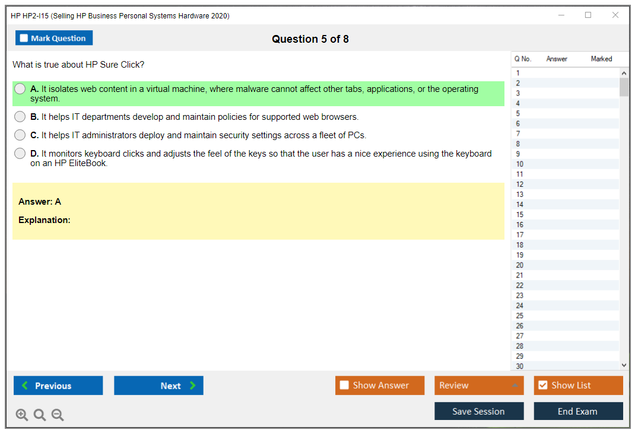Advance to the Next question

tap(158, 386)
